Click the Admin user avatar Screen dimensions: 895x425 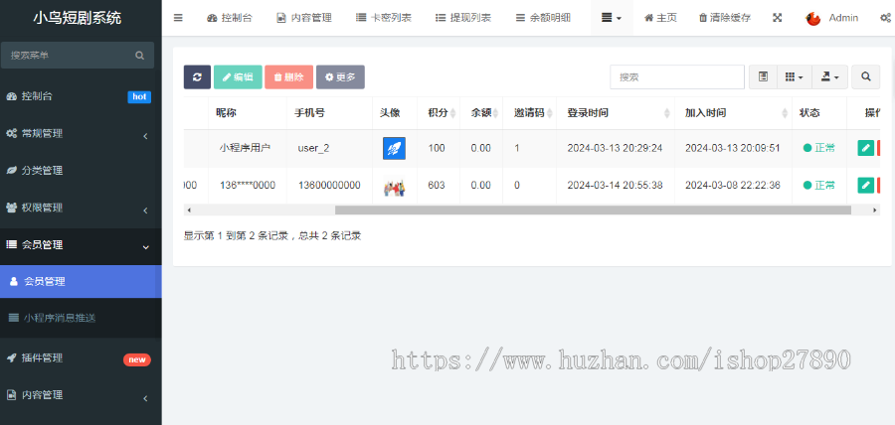812,18
